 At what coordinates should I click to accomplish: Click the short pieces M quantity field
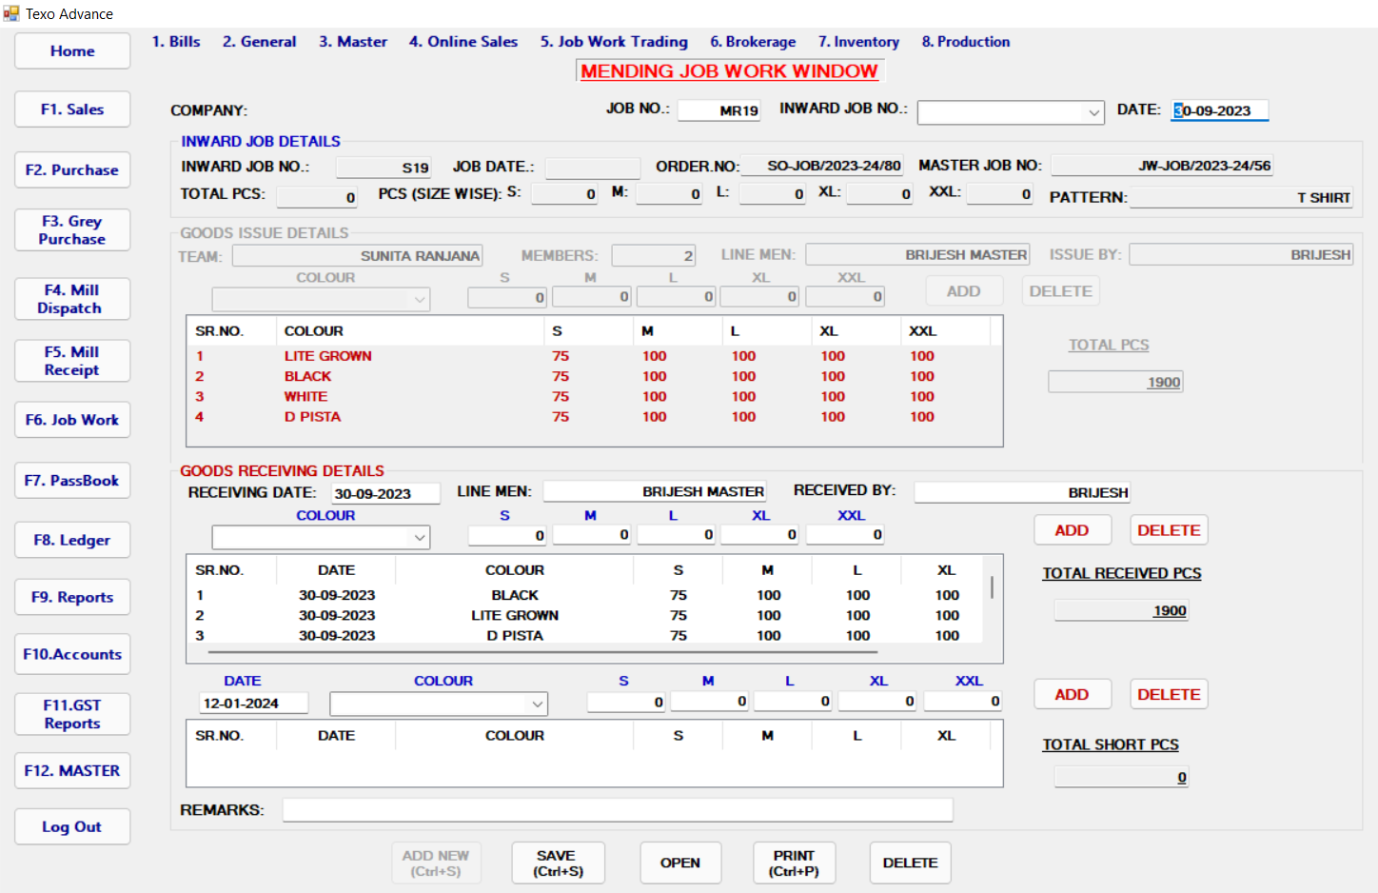coord(710,702)
